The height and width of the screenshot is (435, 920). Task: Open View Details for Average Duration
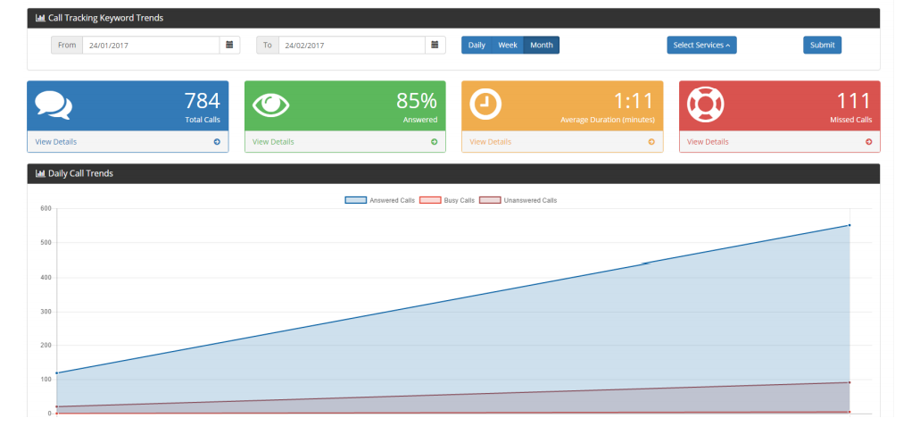[x=490, y=142]
